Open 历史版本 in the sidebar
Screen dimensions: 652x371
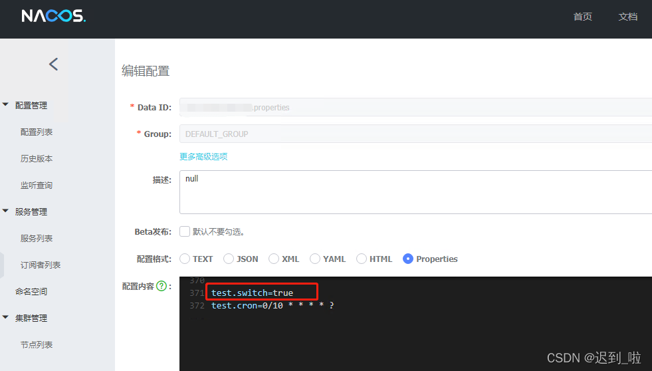(x=37, y=159)
